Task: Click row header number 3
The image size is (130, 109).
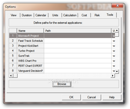Action: pyautogui.click(x=13, y=46)
